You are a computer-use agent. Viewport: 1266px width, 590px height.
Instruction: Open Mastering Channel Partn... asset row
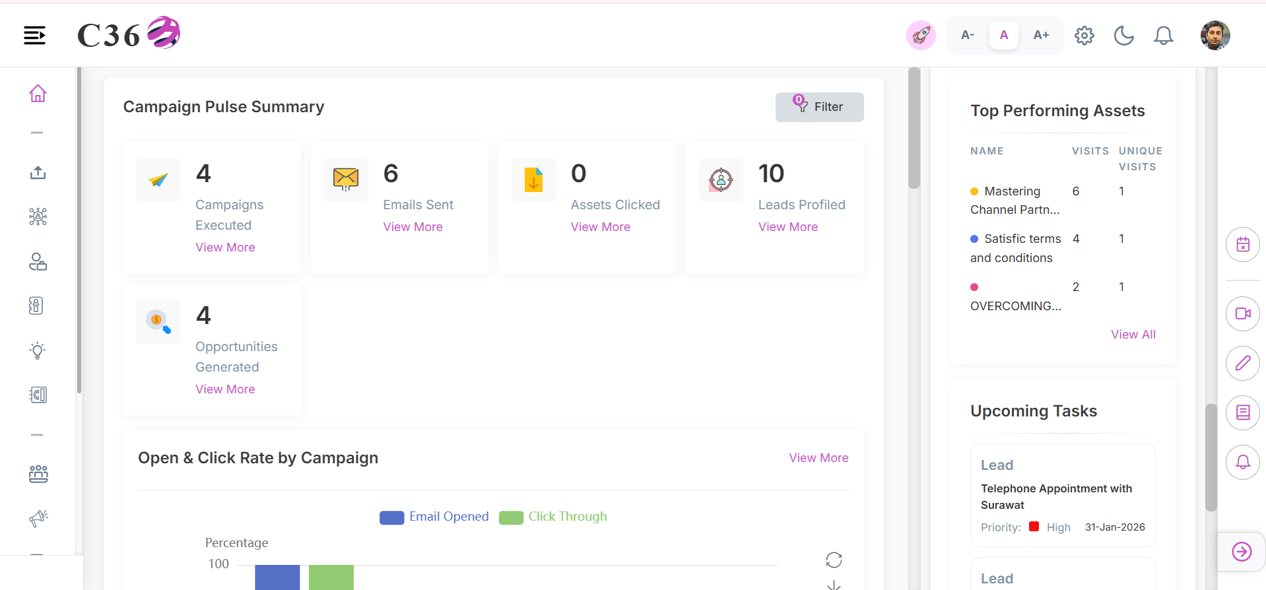coord(1015,201)
